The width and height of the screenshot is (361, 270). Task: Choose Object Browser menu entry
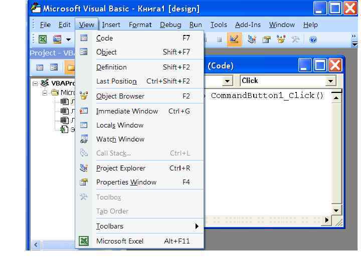pos(140,96)
